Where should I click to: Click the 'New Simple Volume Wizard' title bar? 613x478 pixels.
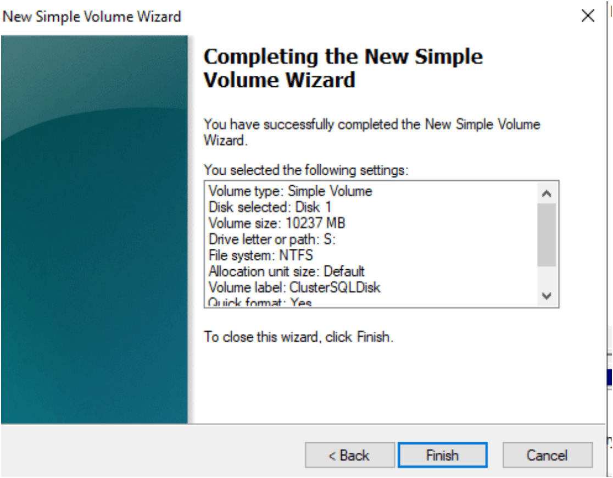92,17
